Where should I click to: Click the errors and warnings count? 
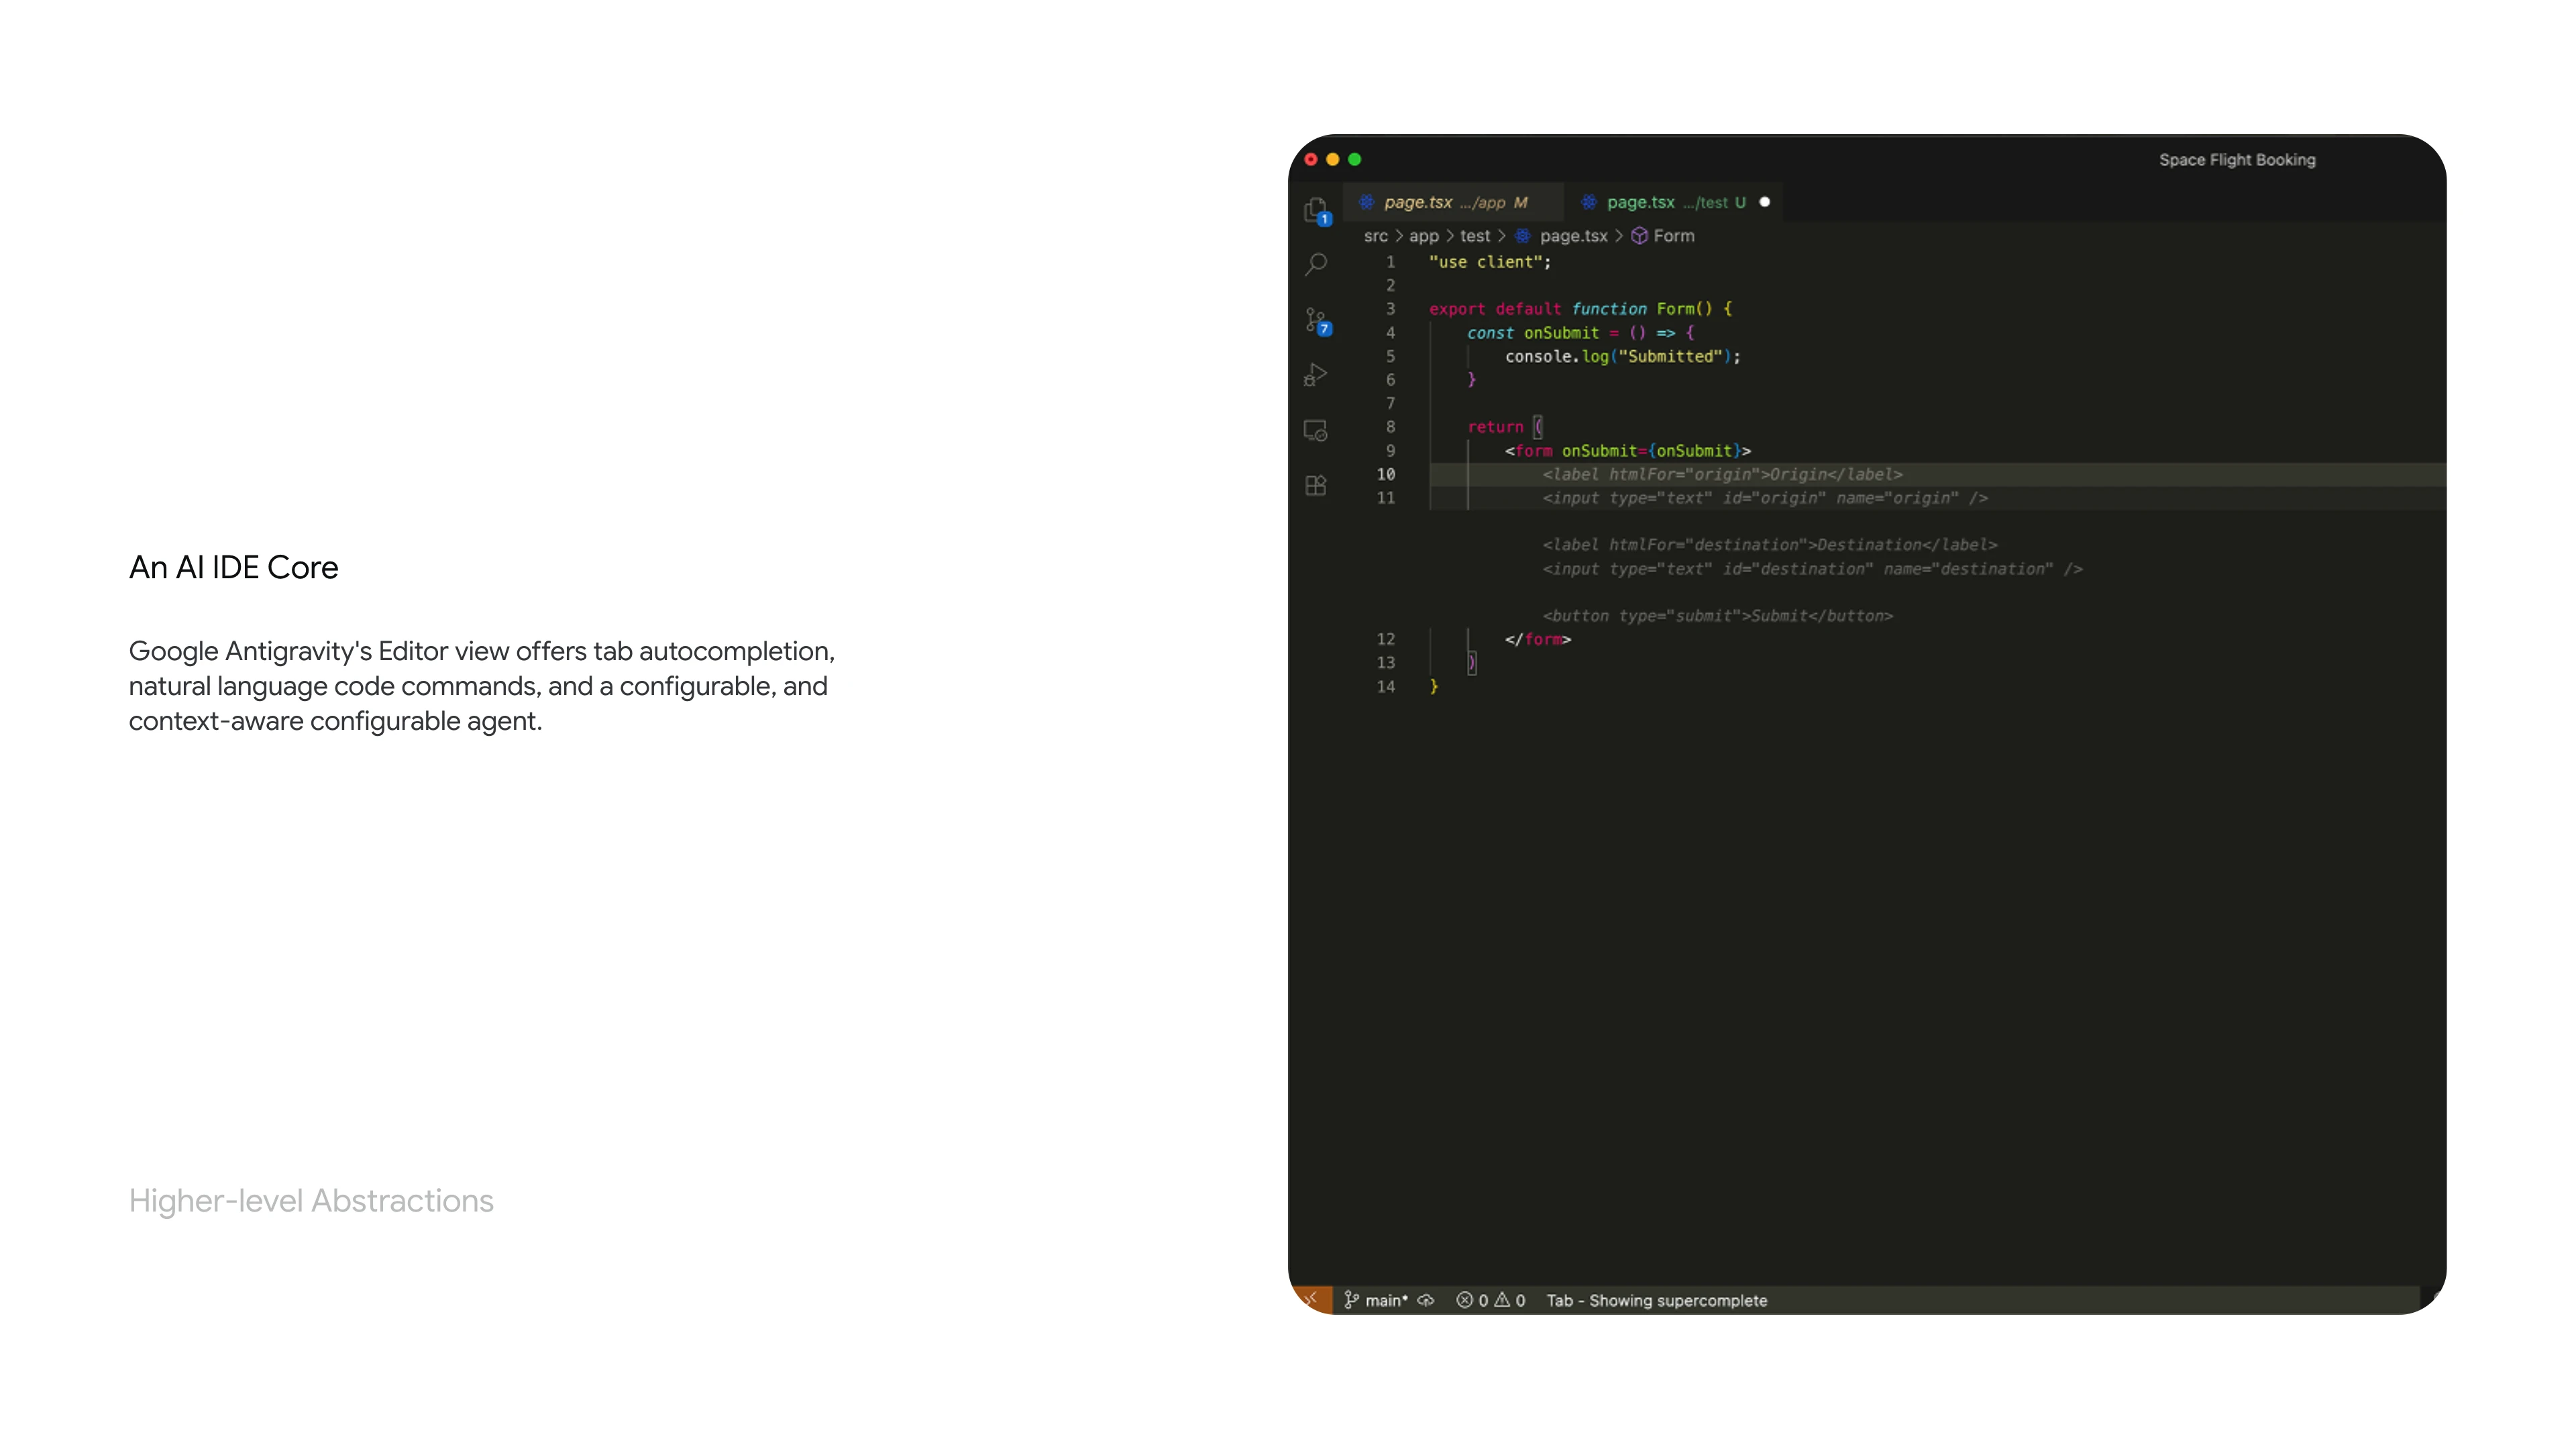[1490, 1300]
